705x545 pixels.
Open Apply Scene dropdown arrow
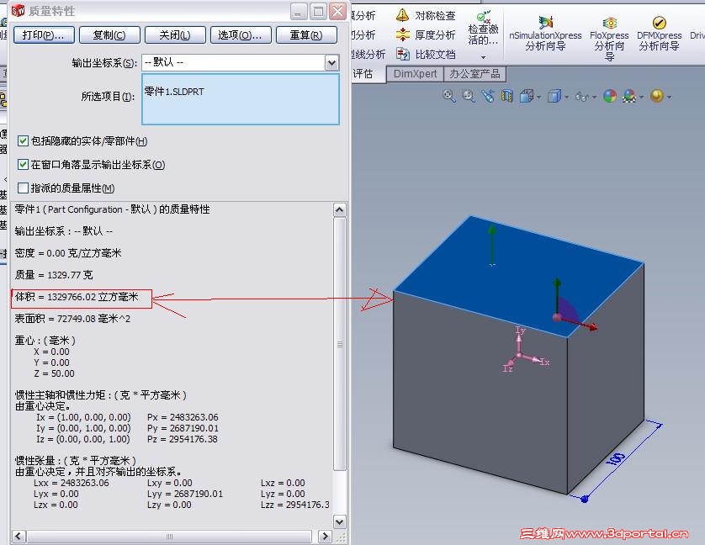click(x=641, y=97)
